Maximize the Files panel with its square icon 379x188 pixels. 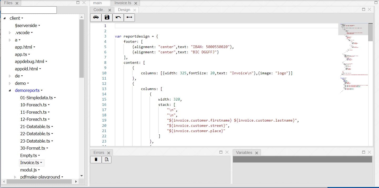[x=78, y=2]
